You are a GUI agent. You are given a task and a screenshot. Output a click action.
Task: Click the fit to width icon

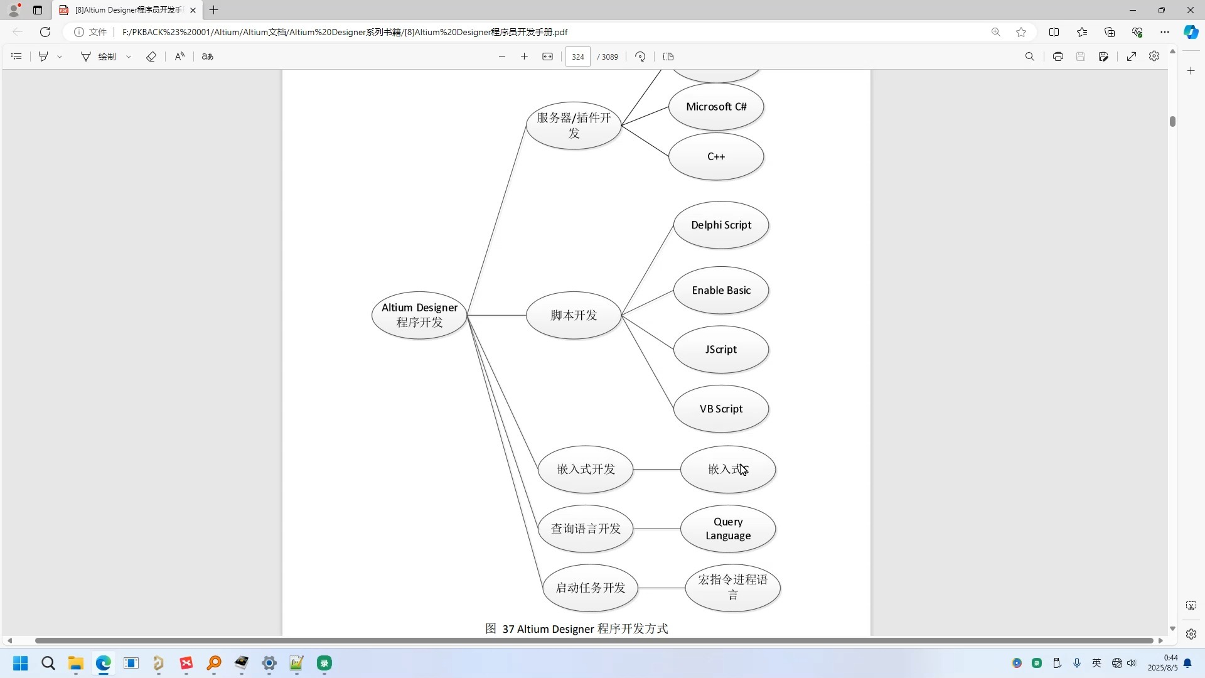[x=548, y=56]
